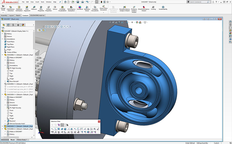Open the DimXpertManager crosshair tab

pyautogui.click(x=18, y=25)
